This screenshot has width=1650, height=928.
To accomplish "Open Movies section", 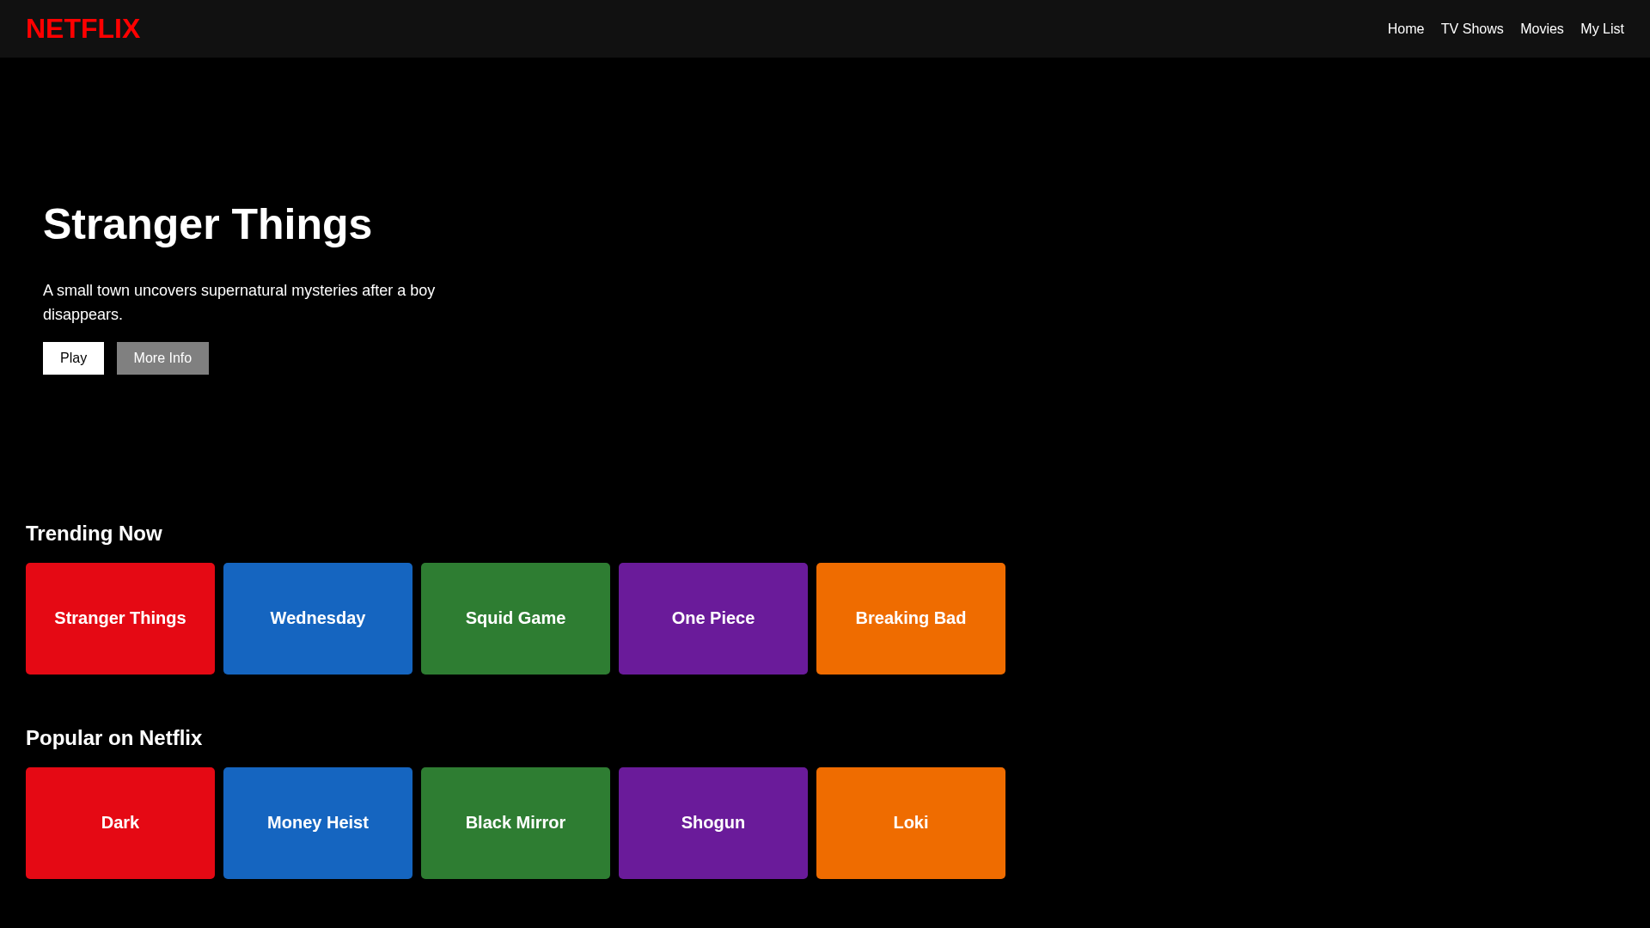I will click(x=1541, y=29).
